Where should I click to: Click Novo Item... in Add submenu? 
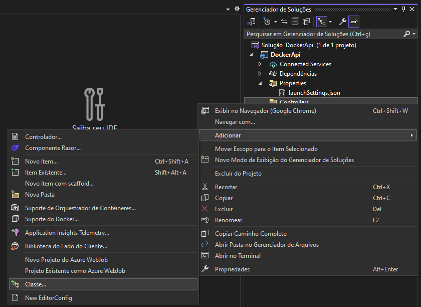[103, 162]
